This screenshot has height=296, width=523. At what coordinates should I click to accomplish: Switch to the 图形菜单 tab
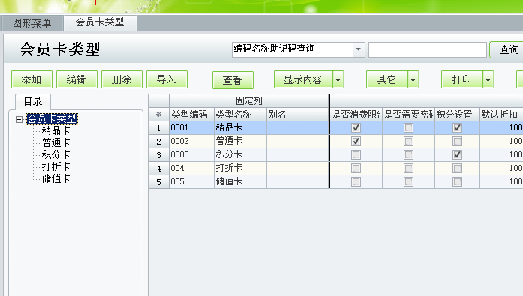click(x=32, y=23)
